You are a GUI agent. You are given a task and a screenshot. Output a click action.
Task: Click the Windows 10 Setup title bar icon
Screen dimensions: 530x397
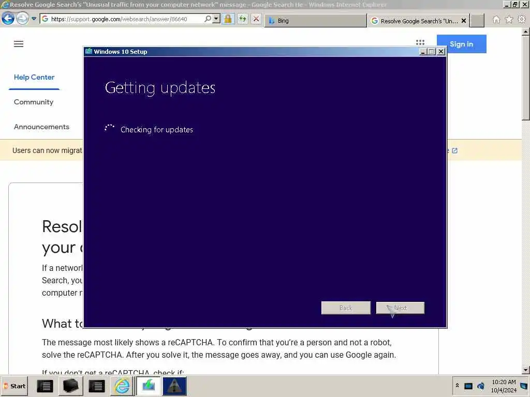[89, 51]
